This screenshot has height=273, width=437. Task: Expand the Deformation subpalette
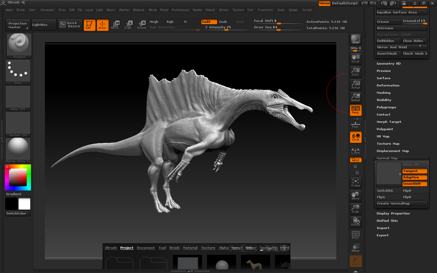(388, 86)
